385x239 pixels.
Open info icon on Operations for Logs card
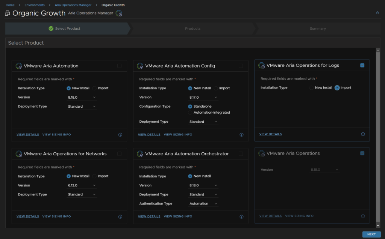[363, 134]
